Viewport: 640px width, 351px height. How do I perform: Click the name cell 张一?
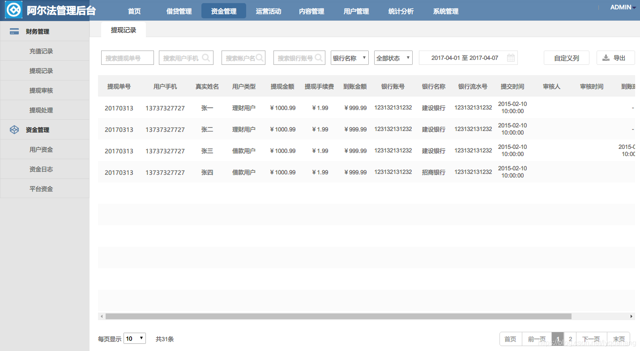[x=207, y=108]
